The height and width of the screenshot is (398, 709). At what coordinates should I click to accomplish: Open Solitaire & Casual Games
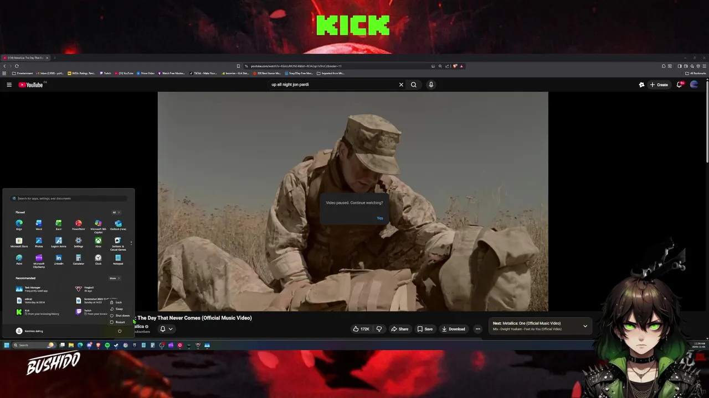pyautogui.click(x=118, y=243)
